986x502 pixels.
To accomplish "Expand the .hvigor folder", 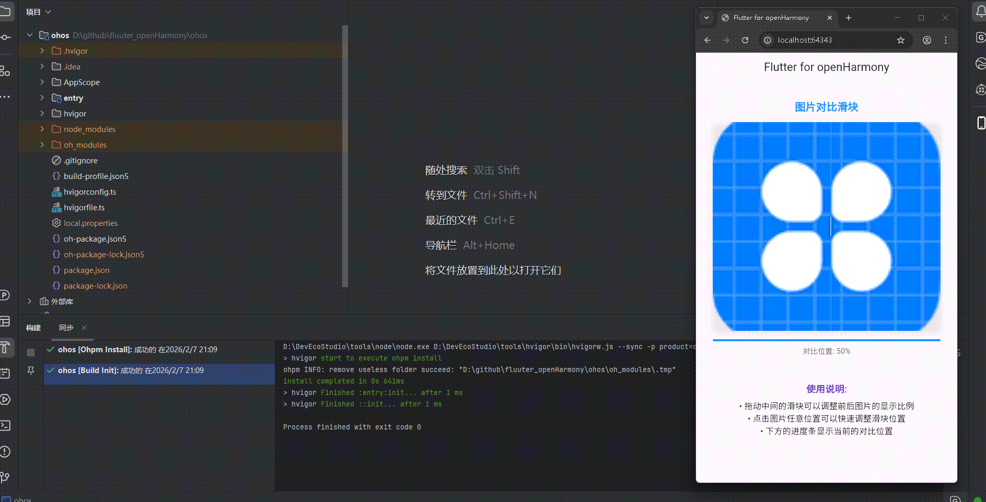I will point(42,51).
